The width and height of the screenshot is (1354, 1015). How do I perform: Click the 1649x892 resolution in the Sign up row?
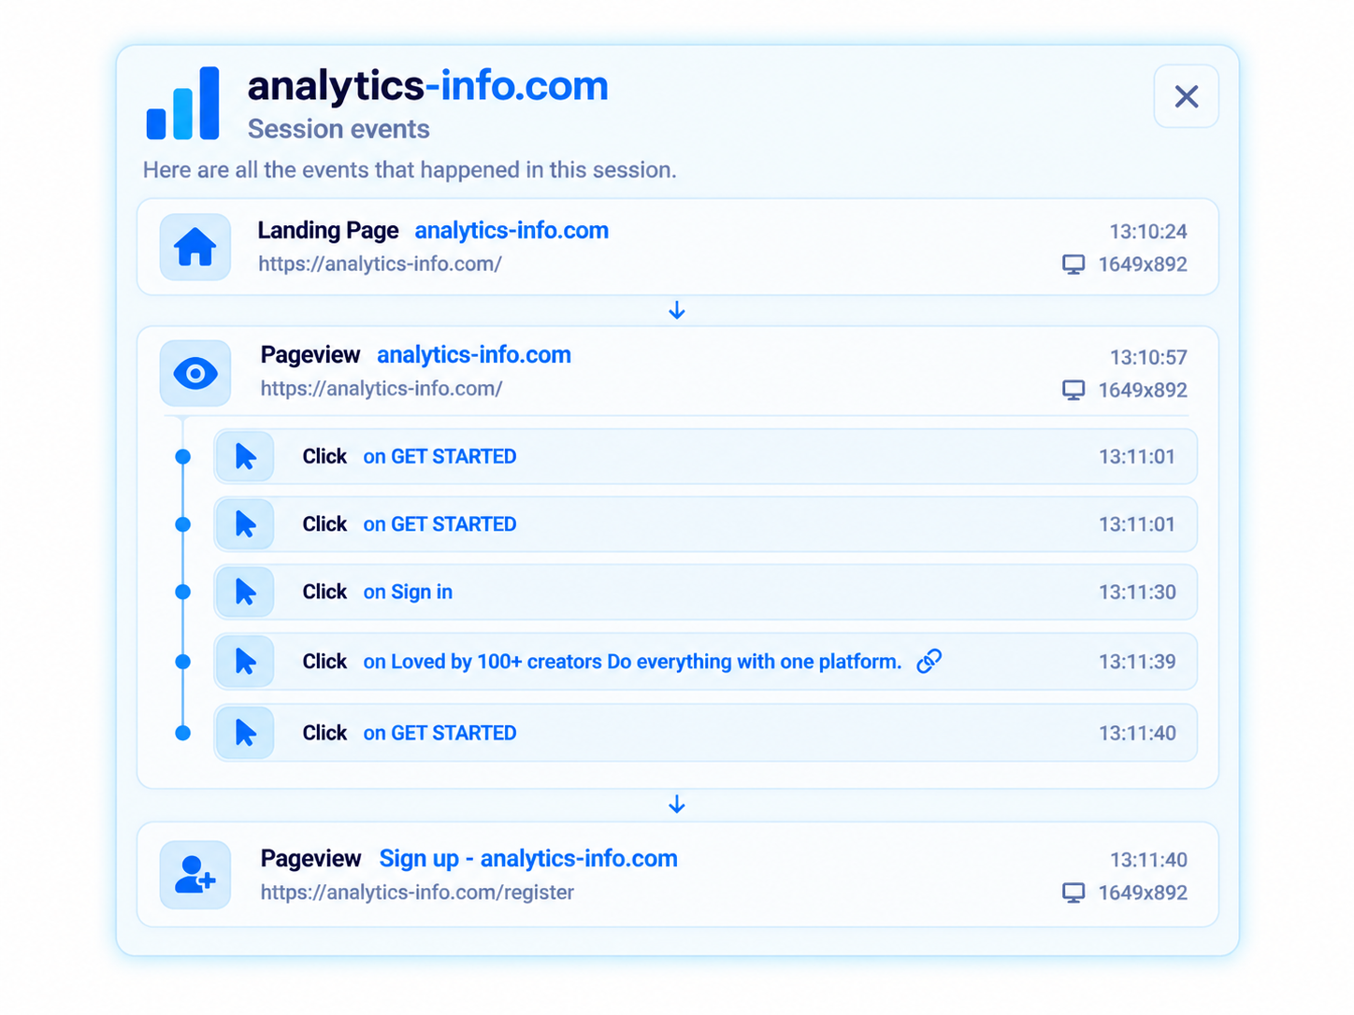1143,893
